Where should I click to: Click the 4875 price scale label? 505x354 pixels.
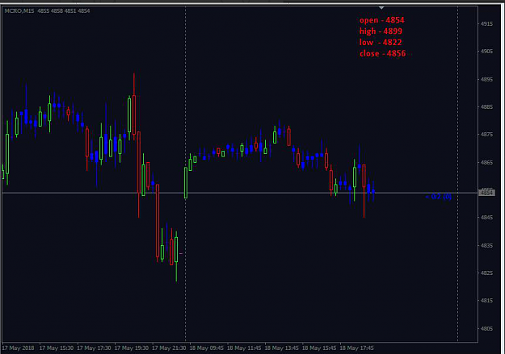click(486, 135)
